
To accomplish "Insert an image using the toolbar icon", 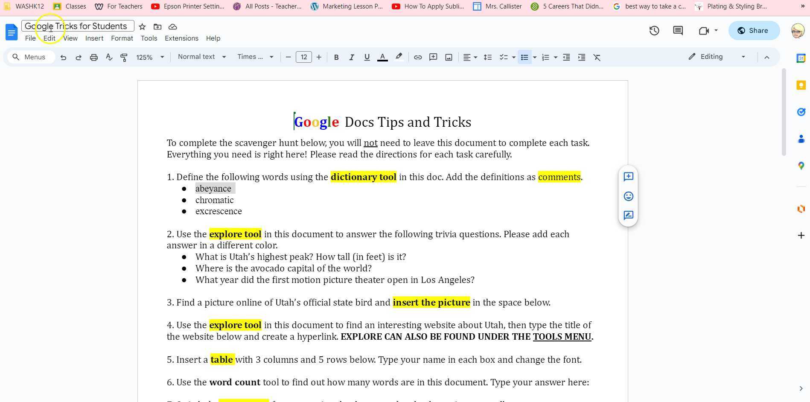I will coord(448,57).
